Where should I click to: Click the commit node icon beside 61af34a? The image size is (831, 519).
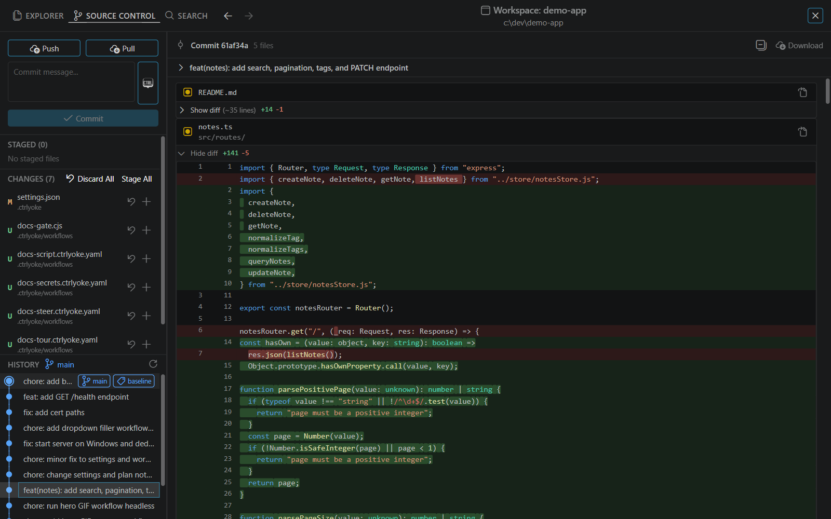[x=180, y=45]
